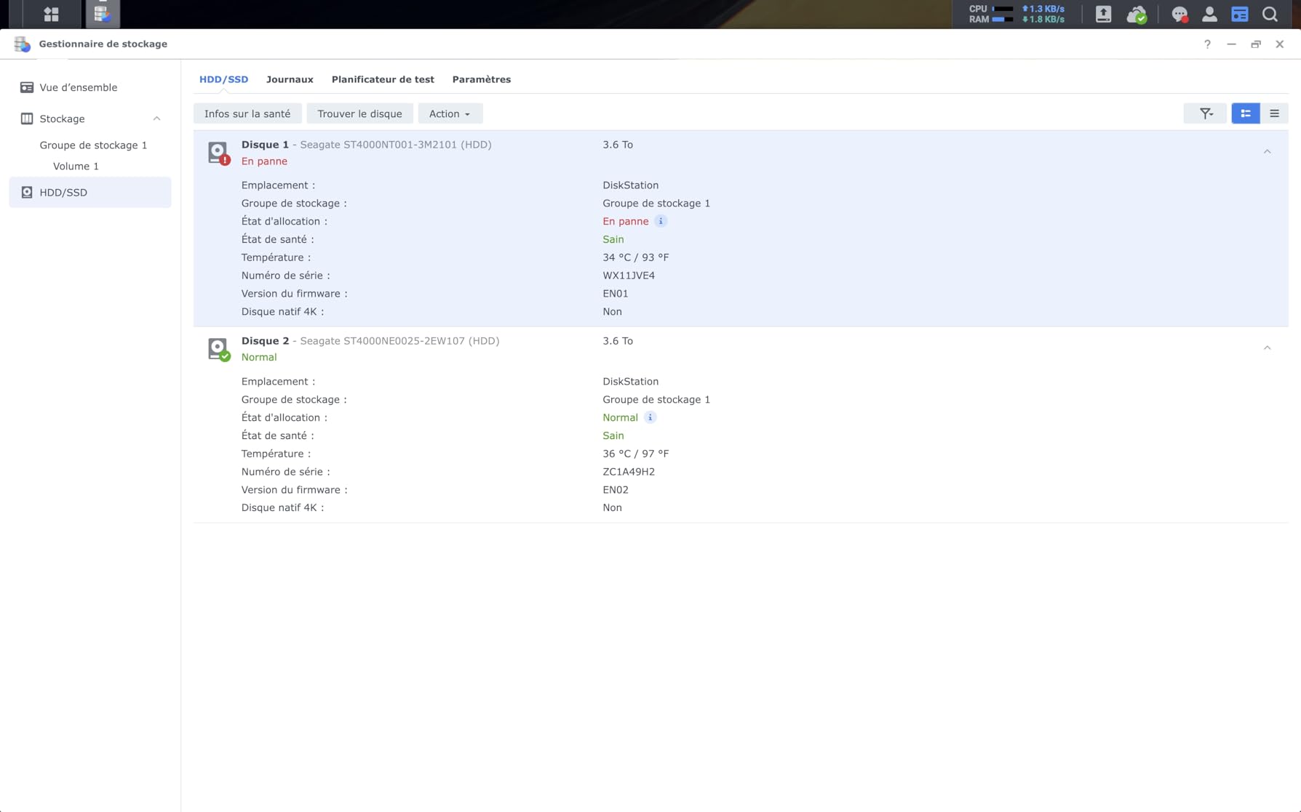Viewport: 1301px width, 812px height.
Task: Open the search magnifier icon
Action: click(1270, 15)
